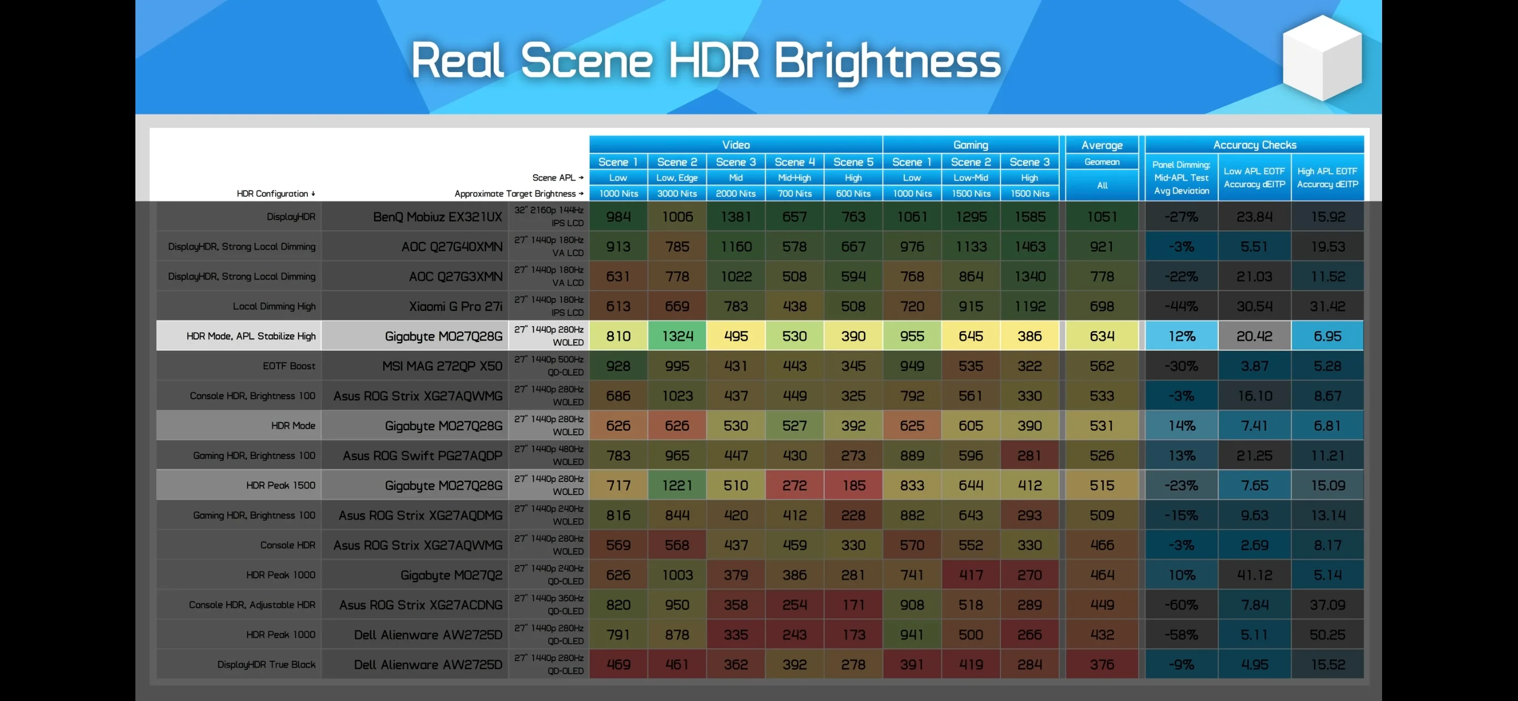Select the "AOC Q27G3XMN" monitor name
Screen dimensions: 1518x701
tap(456, 277)
